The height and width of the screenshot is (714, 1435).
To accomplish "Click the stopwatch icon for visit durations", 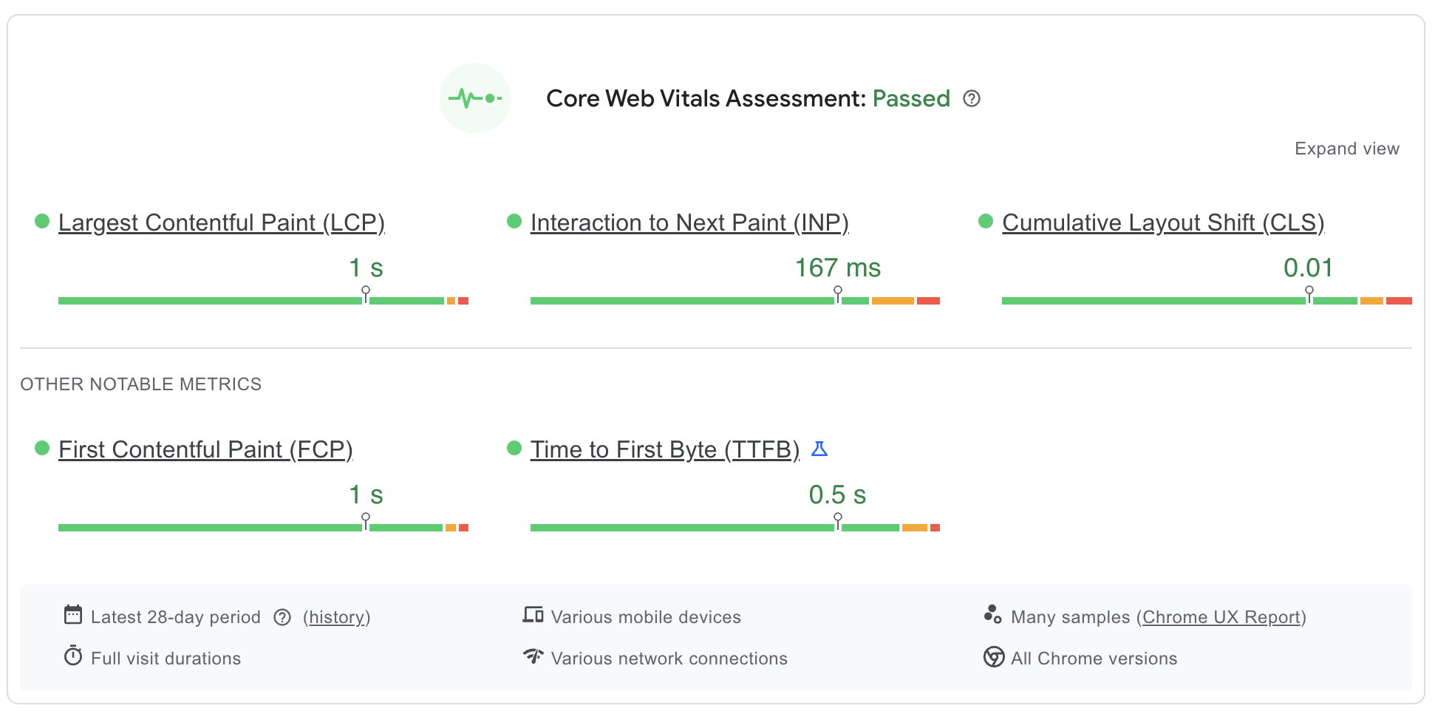I will pos(73,656).
